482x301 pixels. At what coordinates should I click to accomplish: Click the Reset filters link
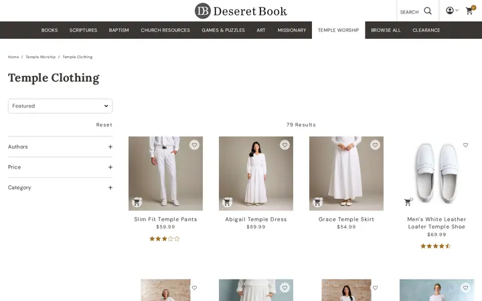[104, 124]
